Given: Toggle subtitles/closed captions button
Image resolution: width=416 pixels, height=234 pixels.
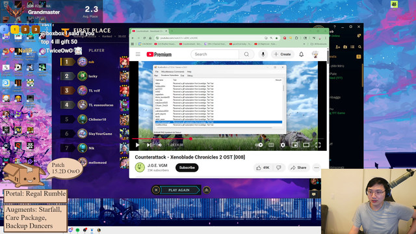Looking at the screenshot, I should click(x=271, y=145).
